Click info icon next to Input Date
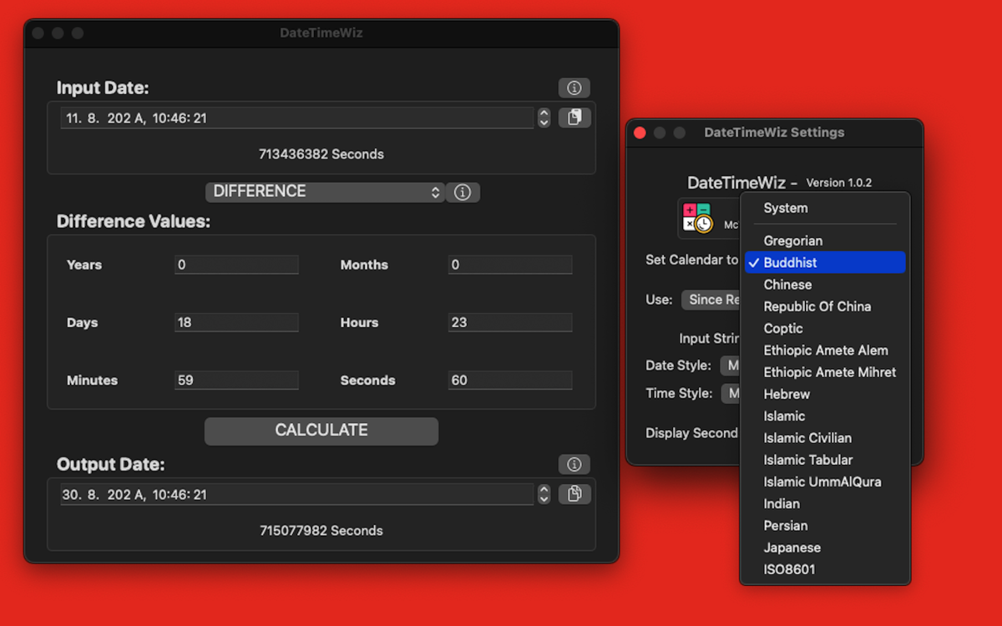This screenshot has height=626, width=1002. tap(574, 88)
